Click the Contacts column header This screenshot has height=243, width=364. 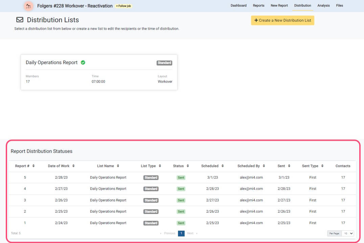(x=343, y=166)
